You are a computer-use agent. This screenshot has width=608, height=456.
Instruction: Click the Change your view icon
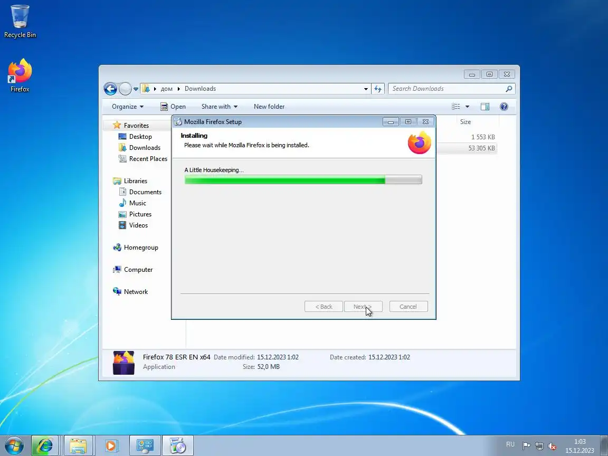click(456, 107)
